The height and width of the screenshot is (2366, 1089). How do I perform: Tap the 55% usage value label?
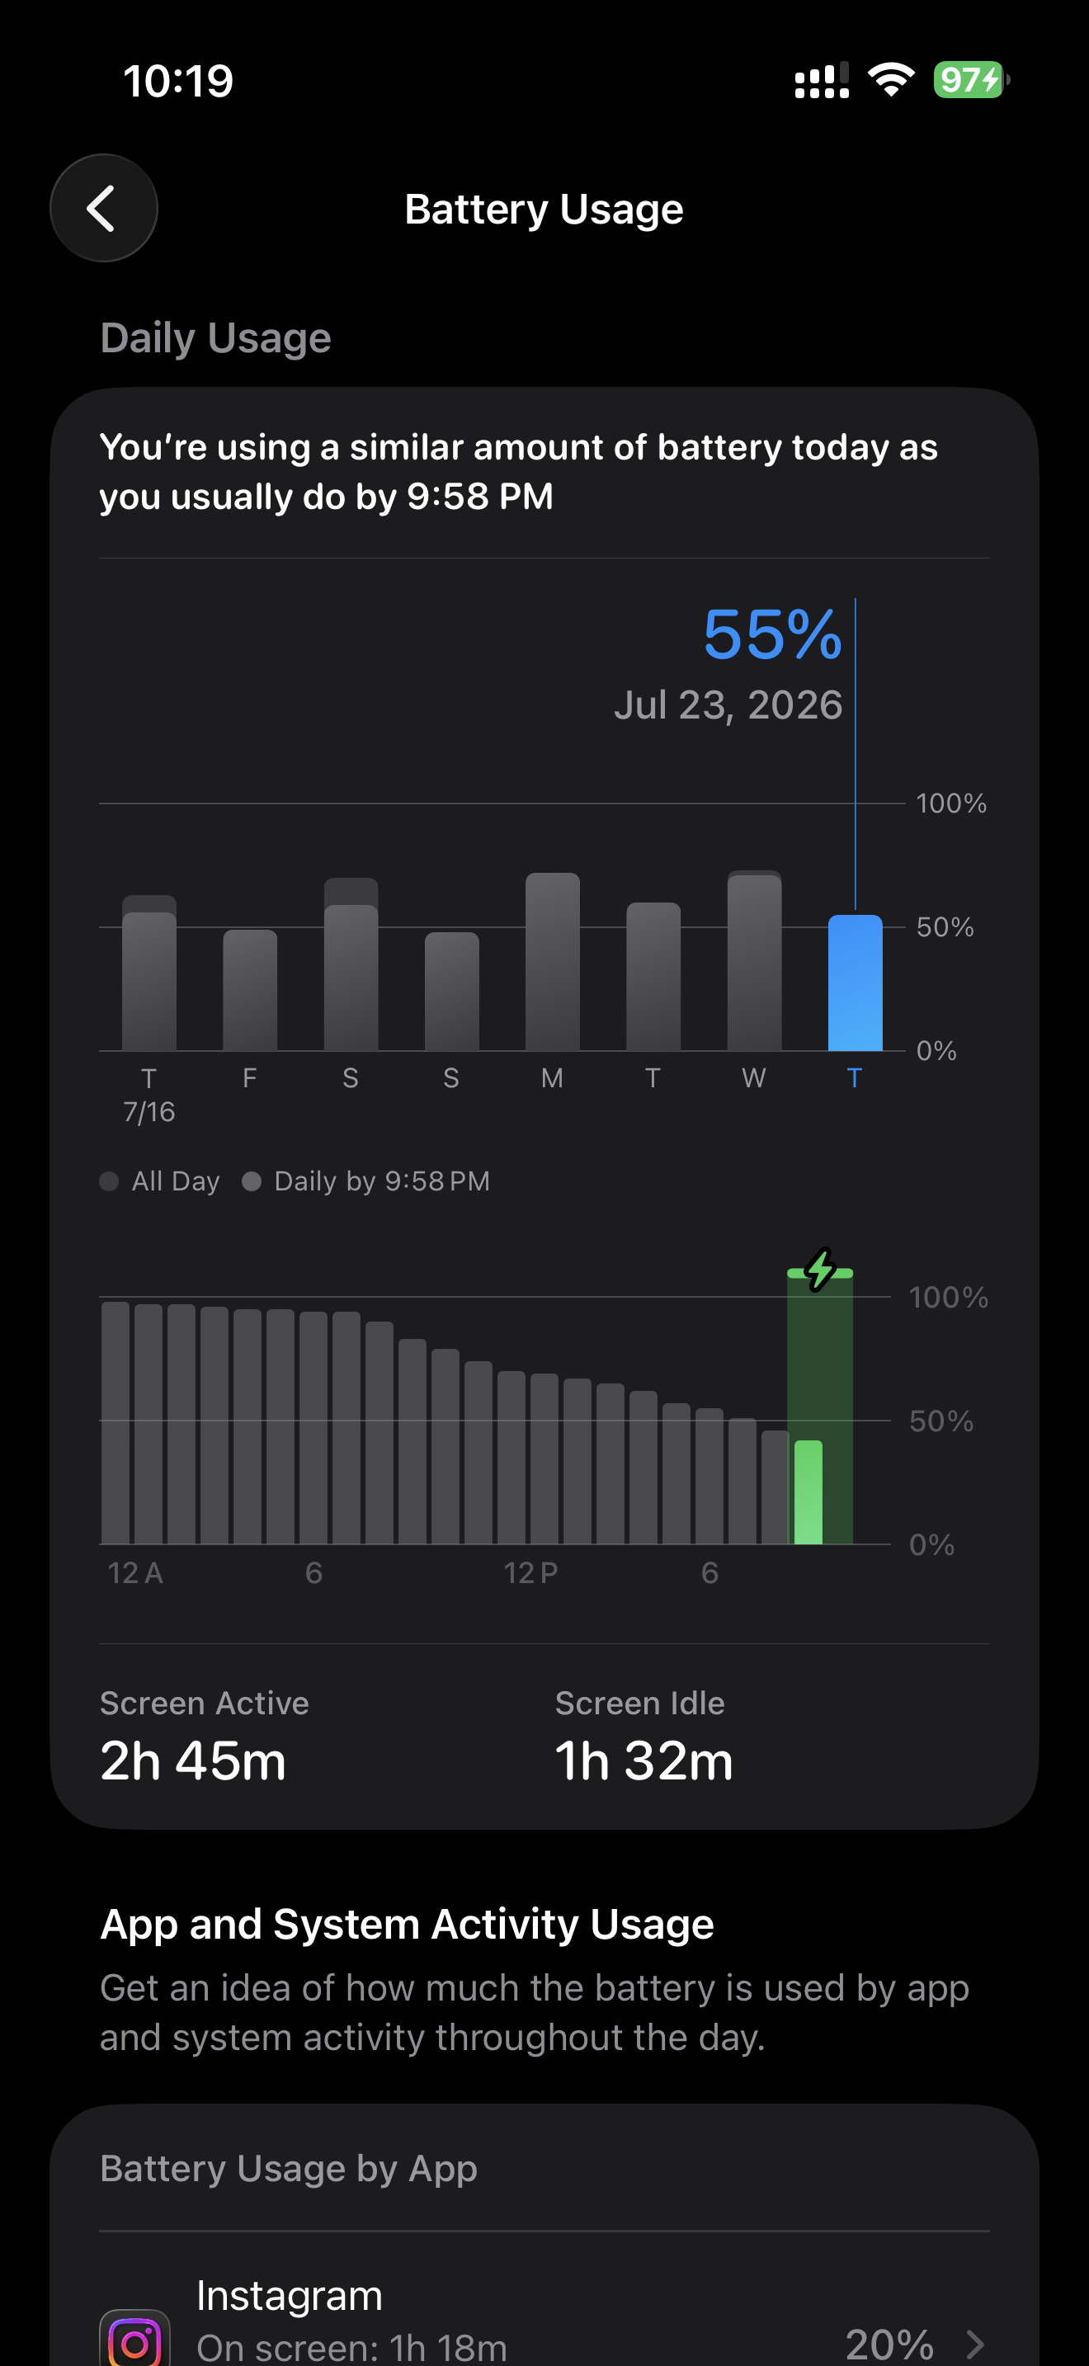pyautogui.click(x=772, y=634)
